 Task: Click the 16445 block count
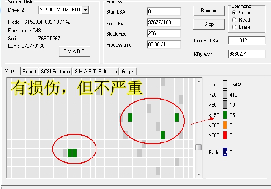click(x=236, y=84)
